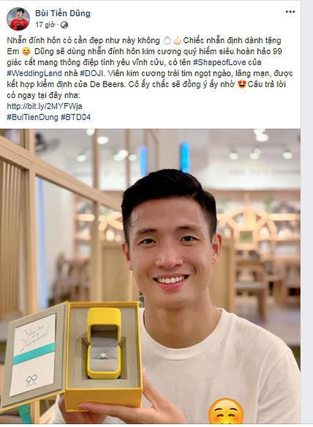The height and width of the screenshot is (427, 313).
Task: Click the heart-eyes emoji in the post text
Action: pyautogui.click(x=241, y=85)
